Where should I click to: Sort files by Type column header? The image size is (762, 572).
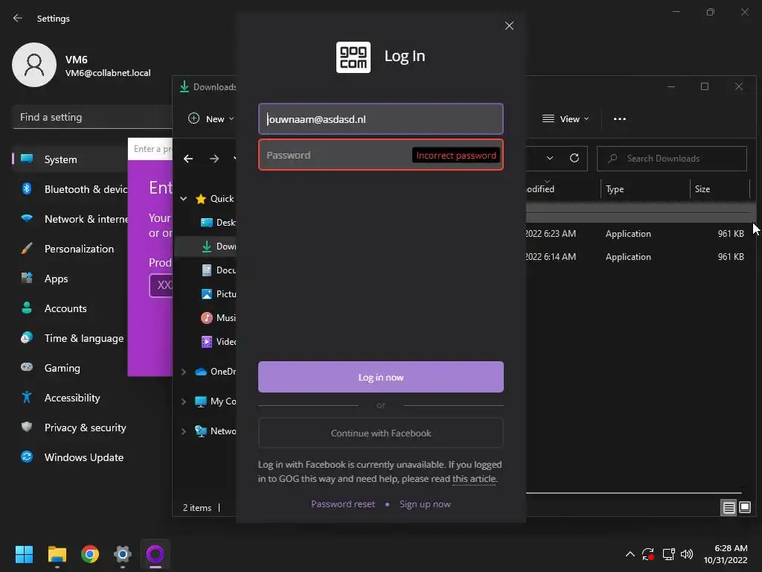[614, 189]
